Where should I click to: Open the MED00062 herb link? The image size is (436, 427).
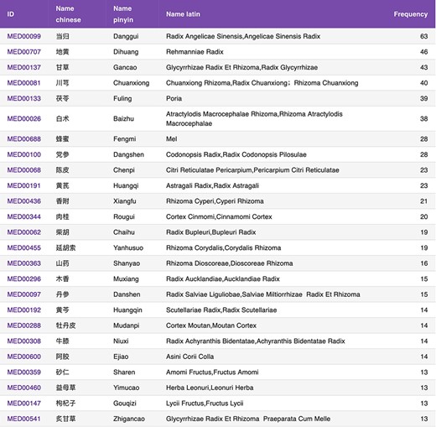coord(24,232)
